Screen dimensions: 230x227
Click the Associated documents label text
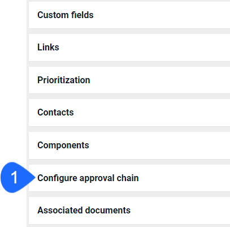[84, 210]
